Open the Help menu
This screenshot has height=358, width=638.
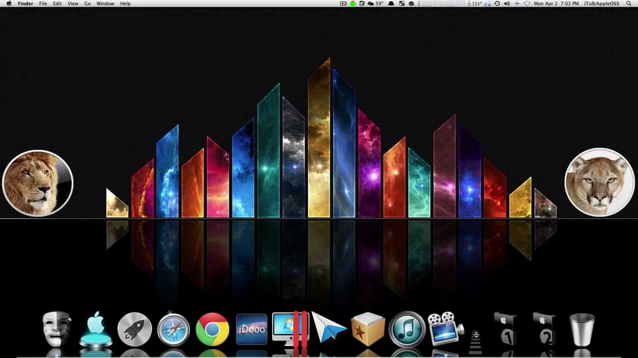click(x=125, y=3)
